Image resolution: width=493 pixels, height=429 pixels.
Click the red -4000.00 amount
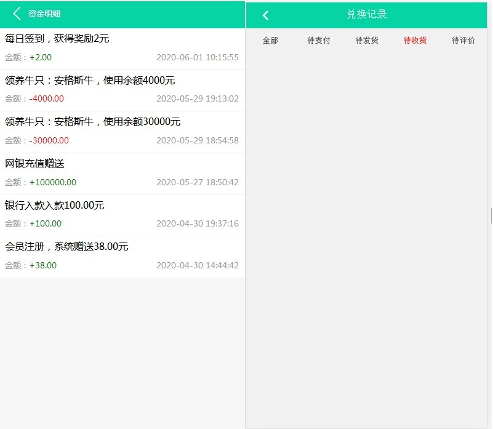point(47,98)
